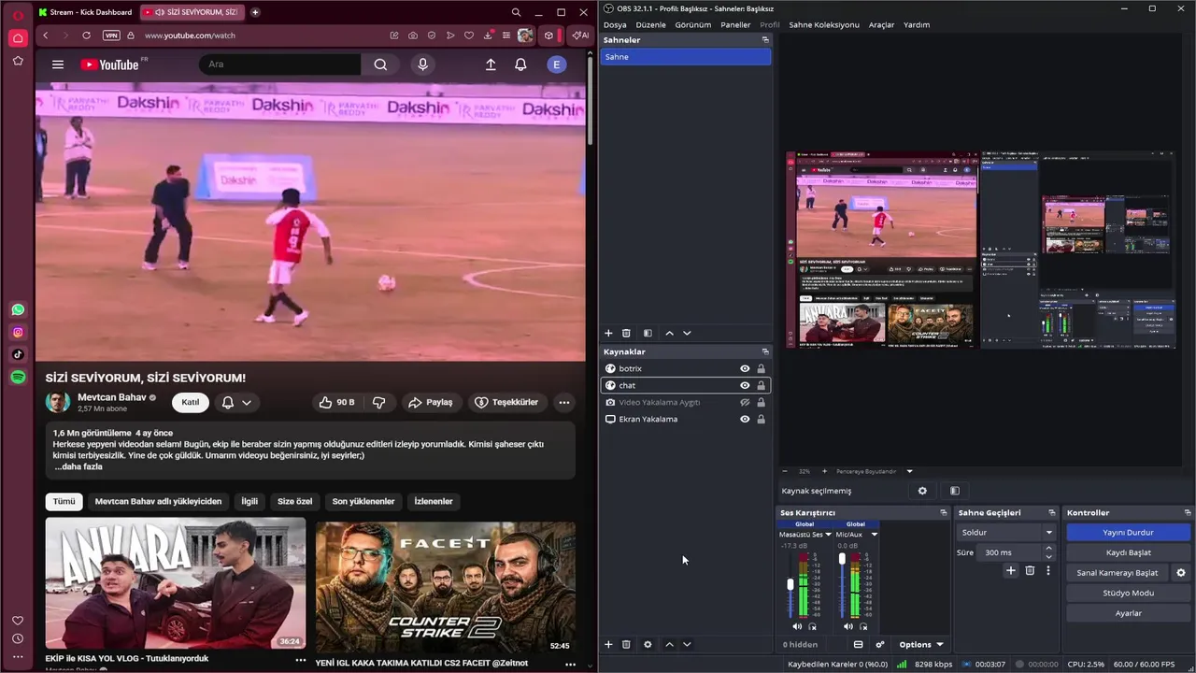
Task: Click YouTube voice search microphone icon
Action: pos(422,64)
